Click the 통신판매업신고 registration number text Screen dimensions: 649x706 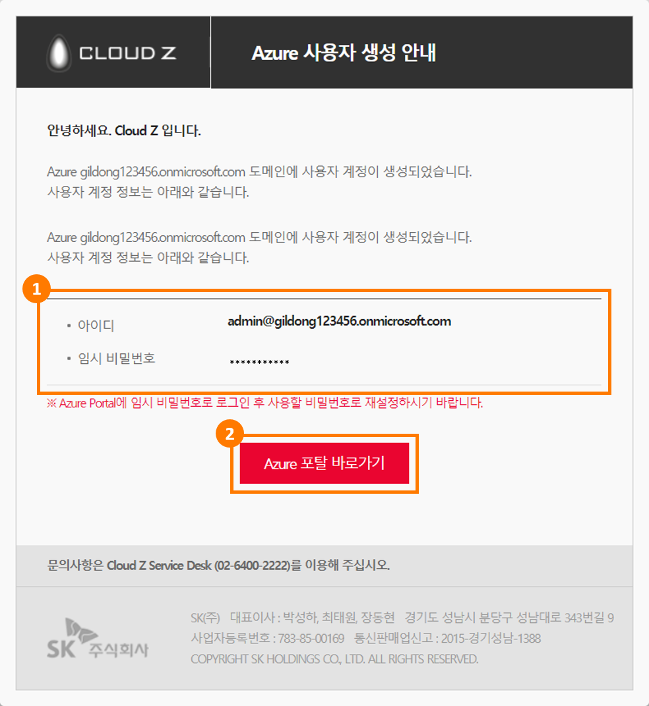pyautogui.click(x=447, y=638)
